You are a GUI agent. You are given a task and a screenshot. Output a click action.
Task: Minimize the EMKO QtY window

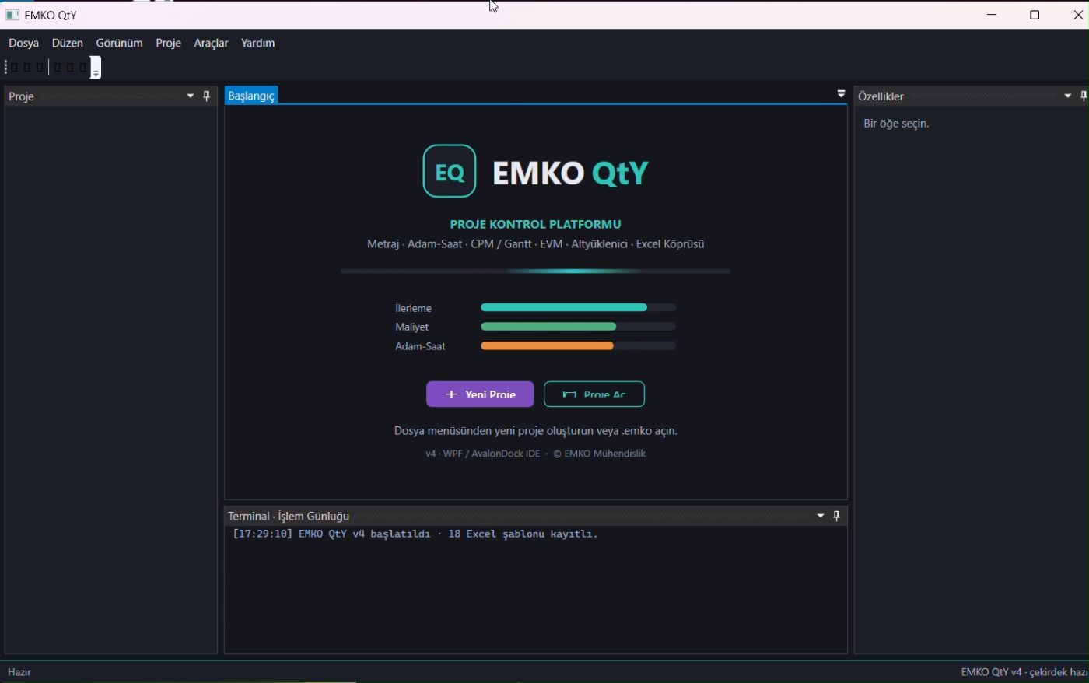(x=992, y=15)
